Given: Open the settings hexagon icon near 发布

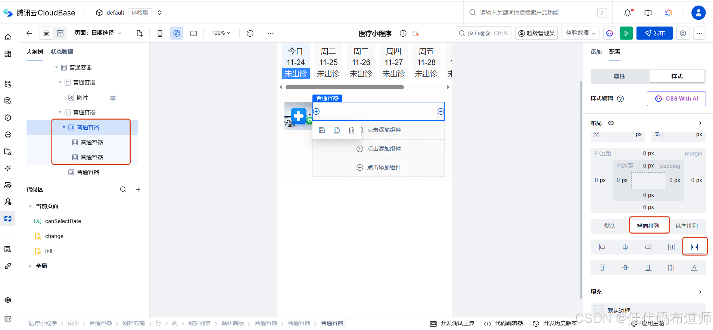Looking at the screenshot, I should tap(683, 33).
